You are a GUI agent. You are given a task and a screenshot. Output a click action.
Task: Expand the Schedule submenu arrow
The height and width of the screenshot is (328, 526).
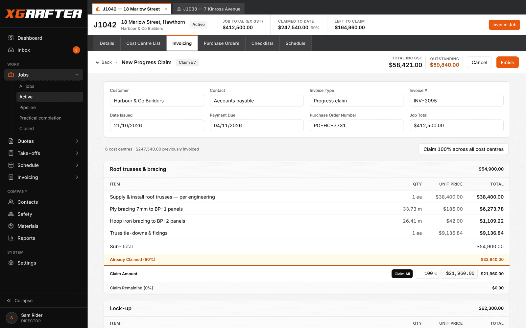(x=77, y=165)
